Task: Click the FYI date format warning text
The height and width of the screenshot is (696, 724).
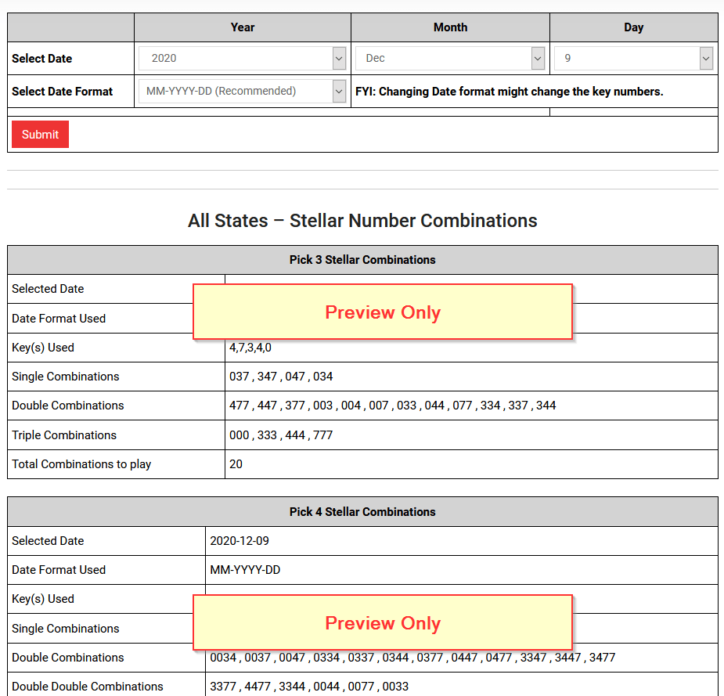Action: 509,92
